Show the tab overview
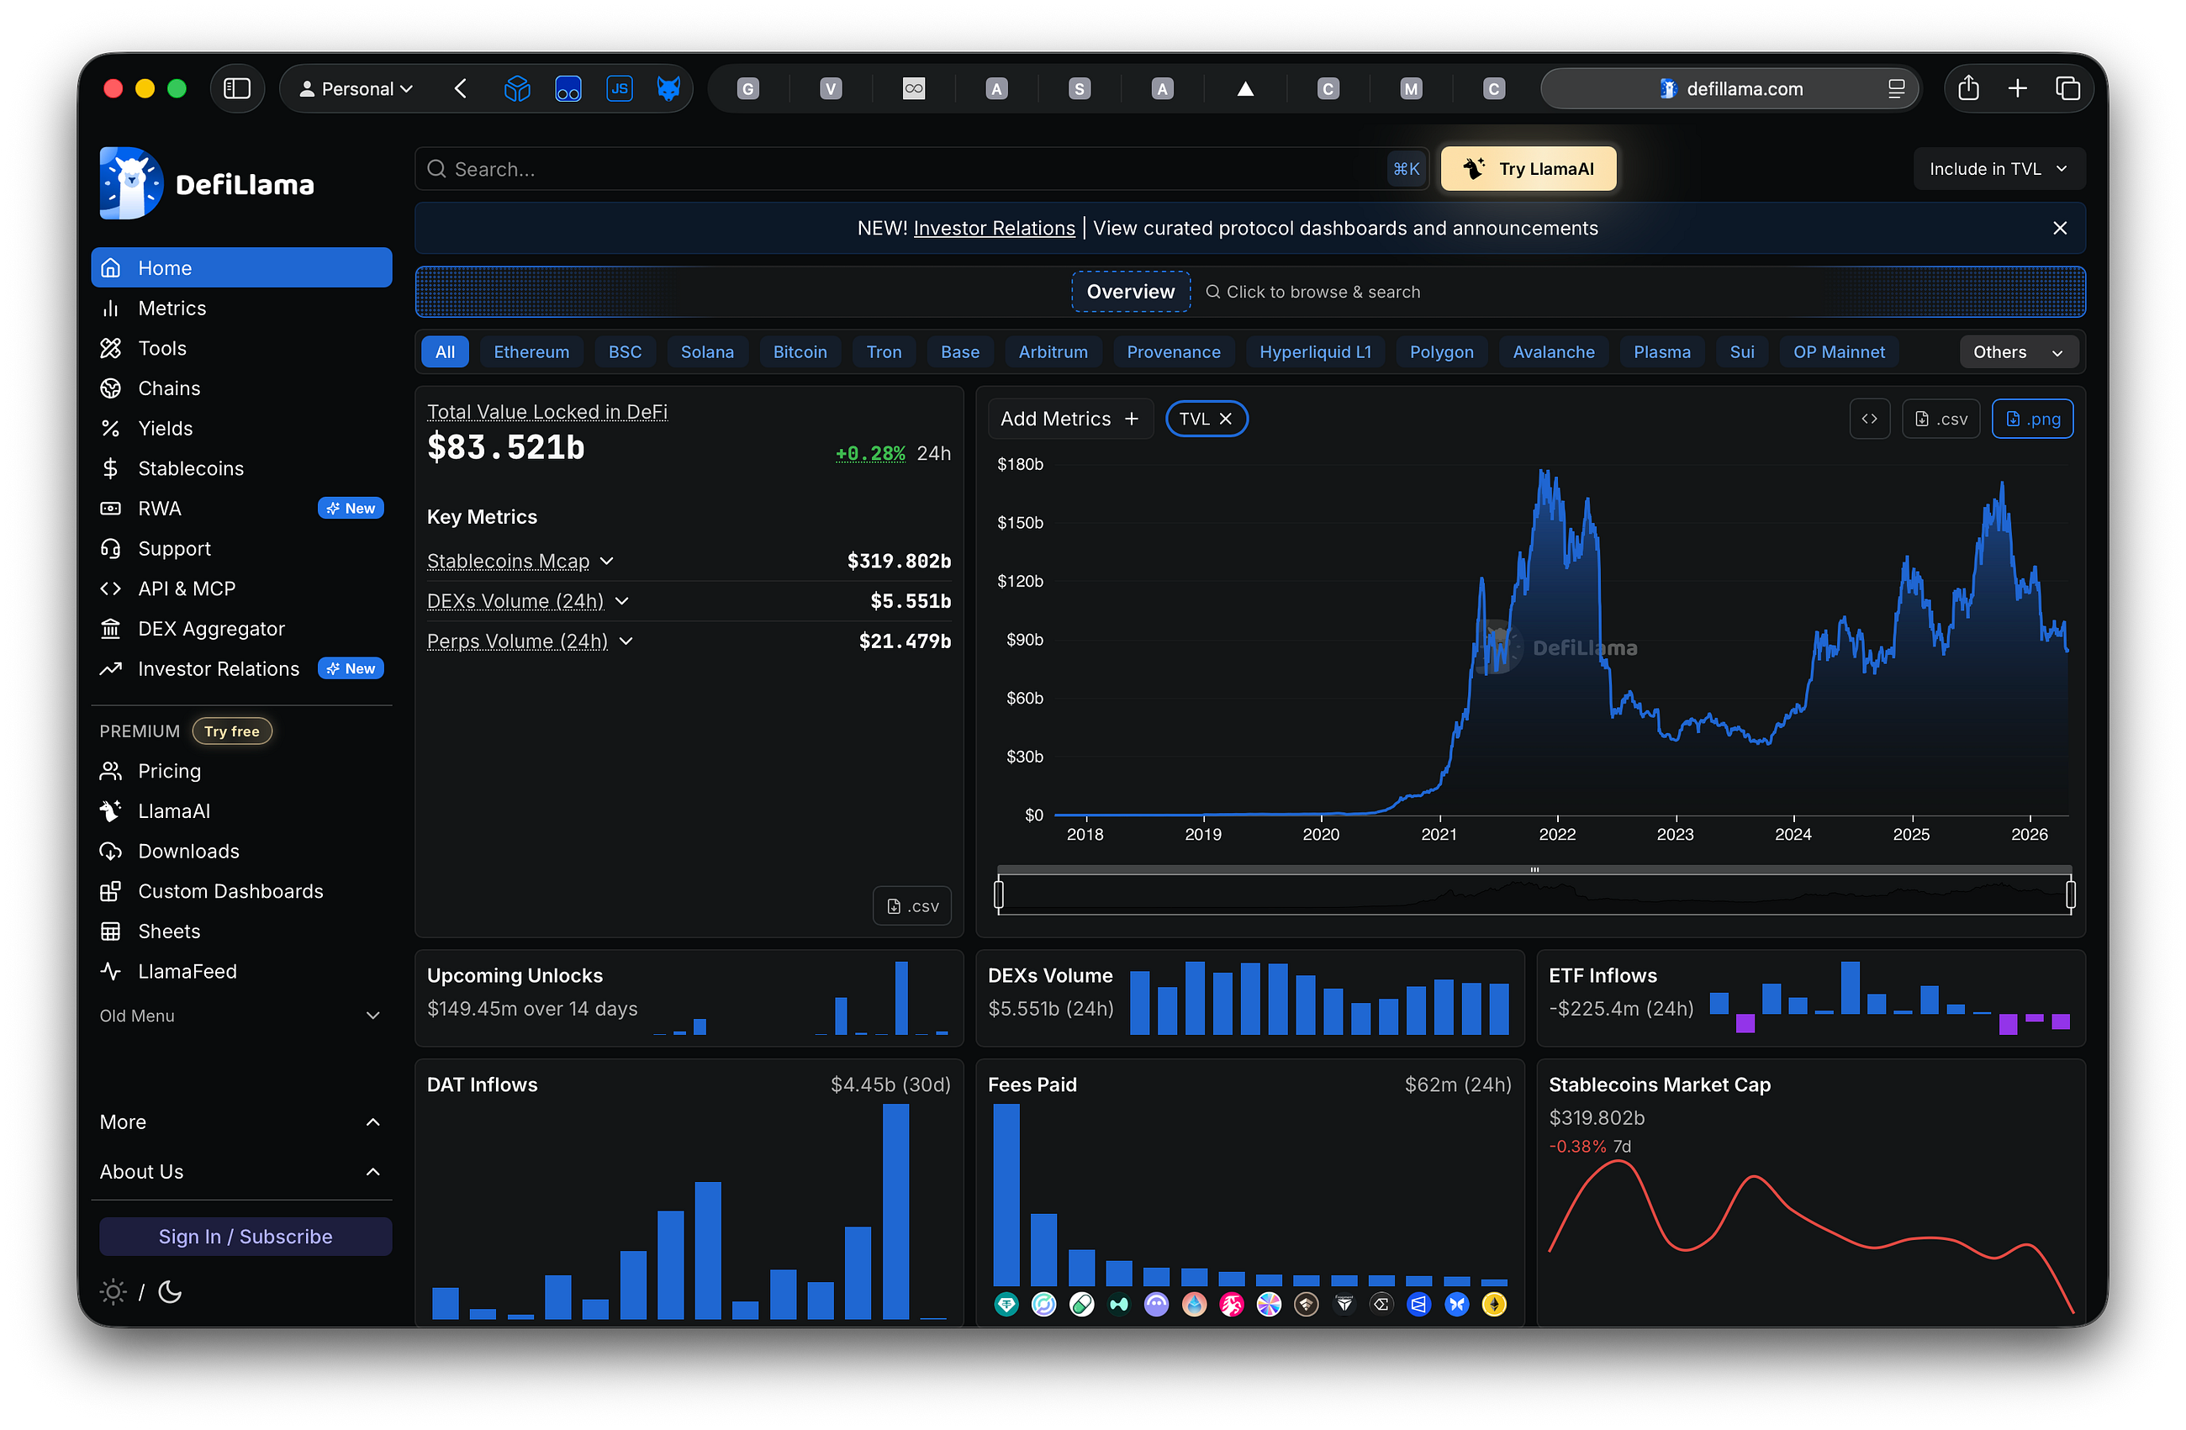Viewport: 2186px width, 1430px height. click(x=2067, y=88)
